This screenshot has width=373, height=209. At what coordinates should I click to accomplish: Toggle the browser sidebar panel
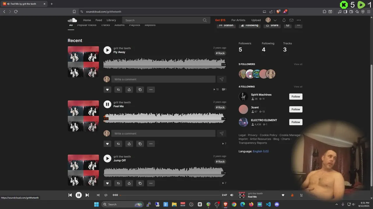tap(345, 12)
